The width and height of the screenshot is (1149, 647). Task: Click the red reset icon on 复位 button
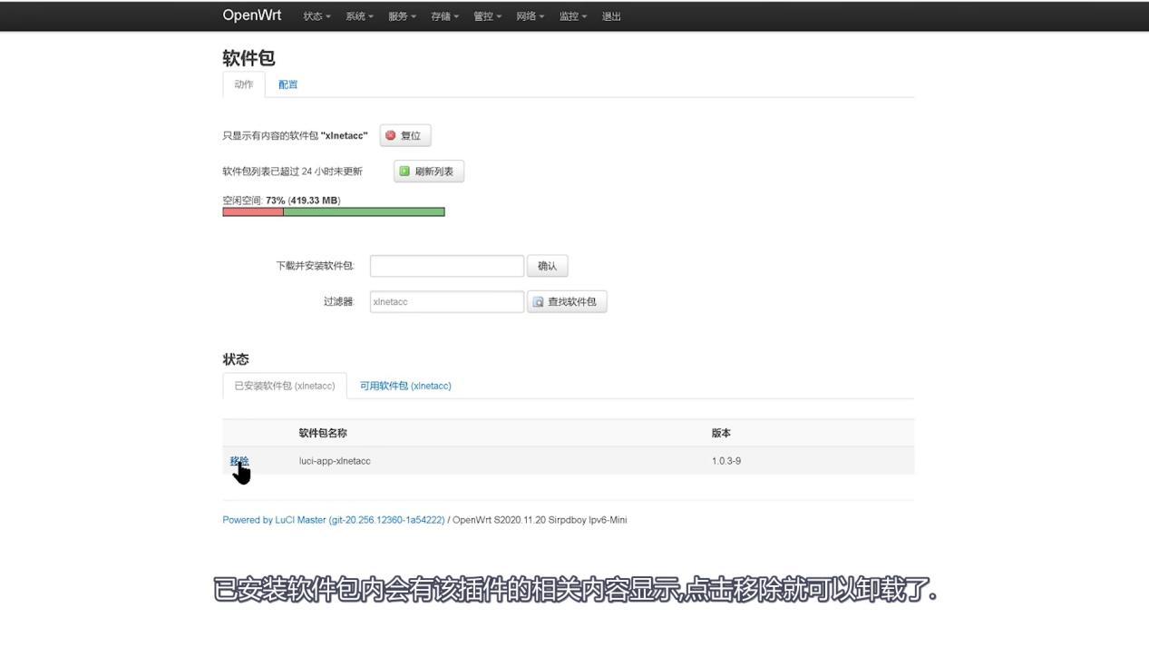tap(392, 135)
